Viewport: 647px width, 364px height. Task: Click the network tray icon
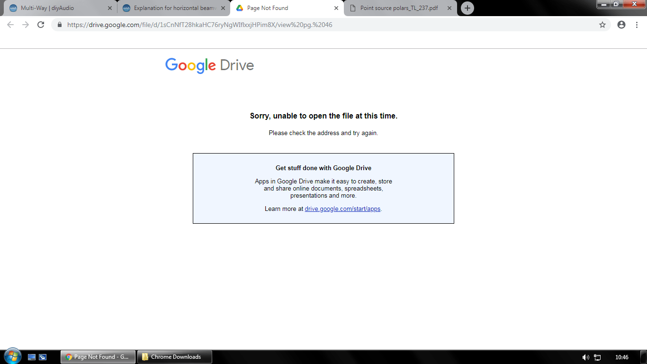click(597, 357)
